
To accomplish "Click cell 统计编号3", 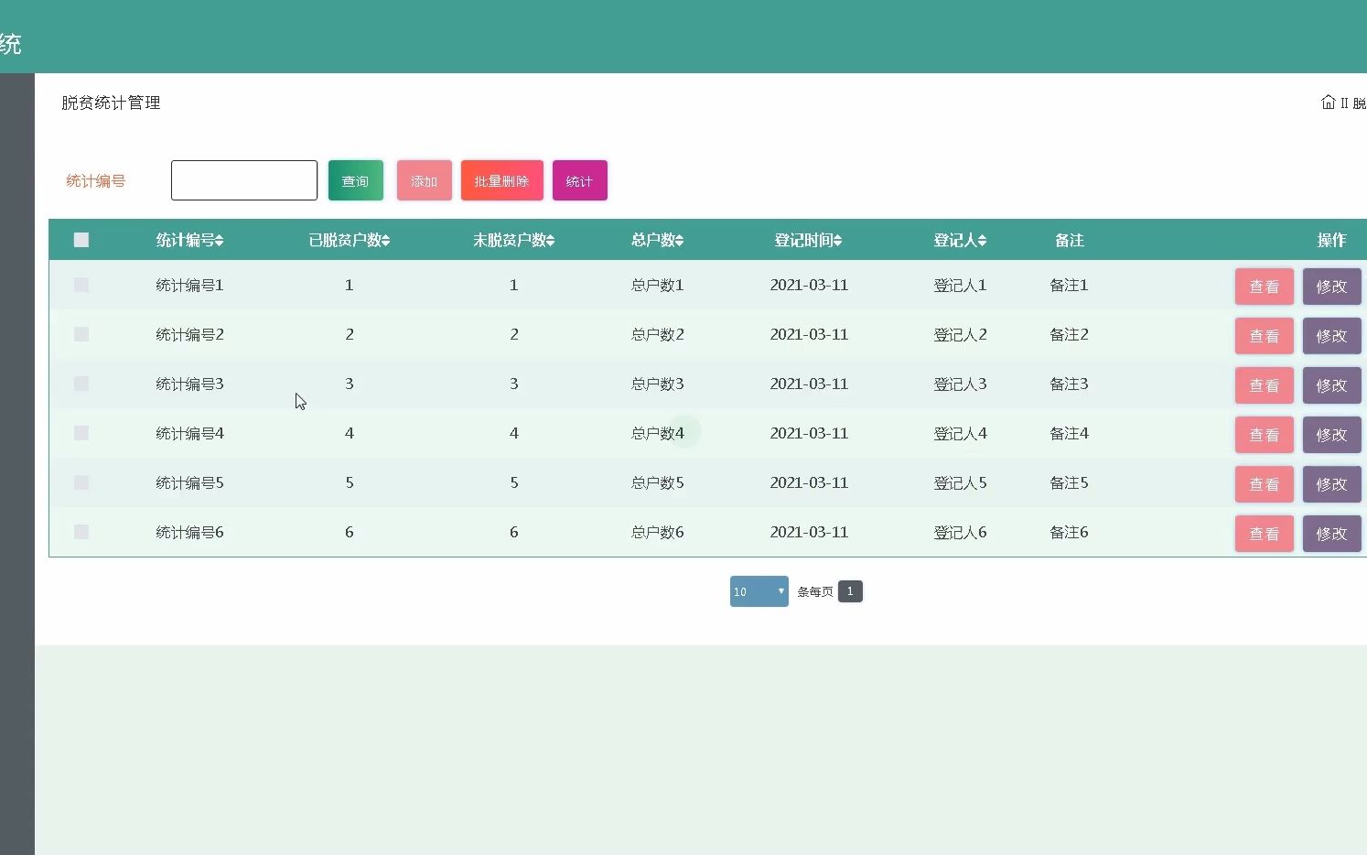I will 189,384.
